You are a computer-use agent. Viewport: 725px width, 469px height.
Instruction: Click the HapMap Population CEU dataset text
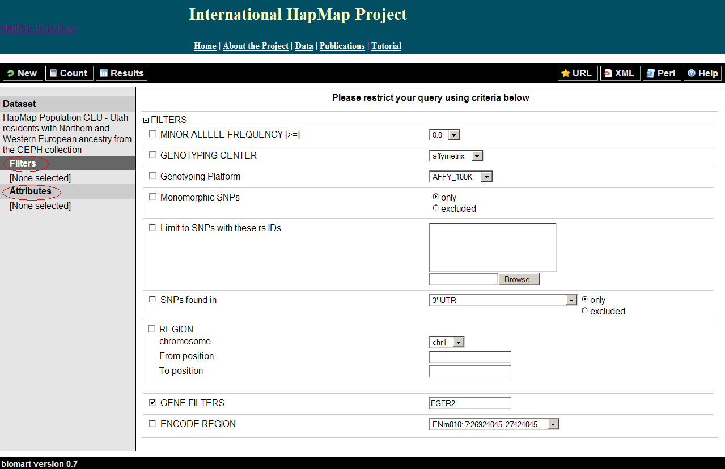tap(67, 134)
